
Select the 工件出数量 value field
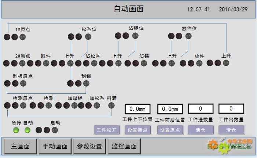click(231, 108)
